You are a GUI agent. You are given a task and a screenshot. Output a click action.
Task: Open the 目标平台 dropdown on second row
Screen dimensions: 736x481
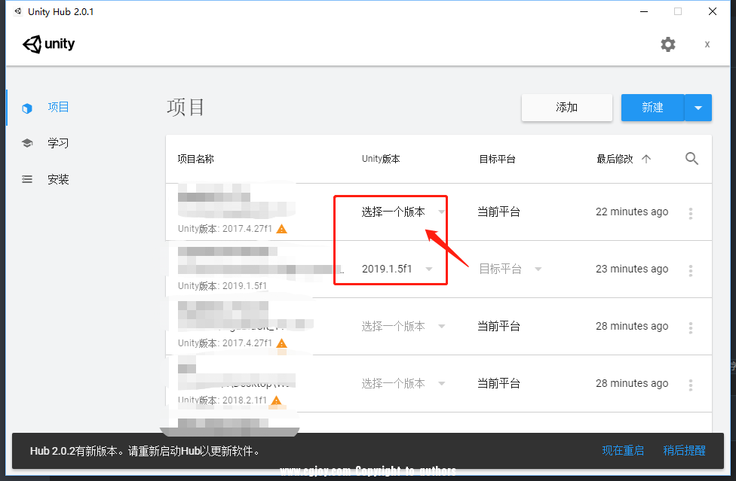click(x=511, y=269)
